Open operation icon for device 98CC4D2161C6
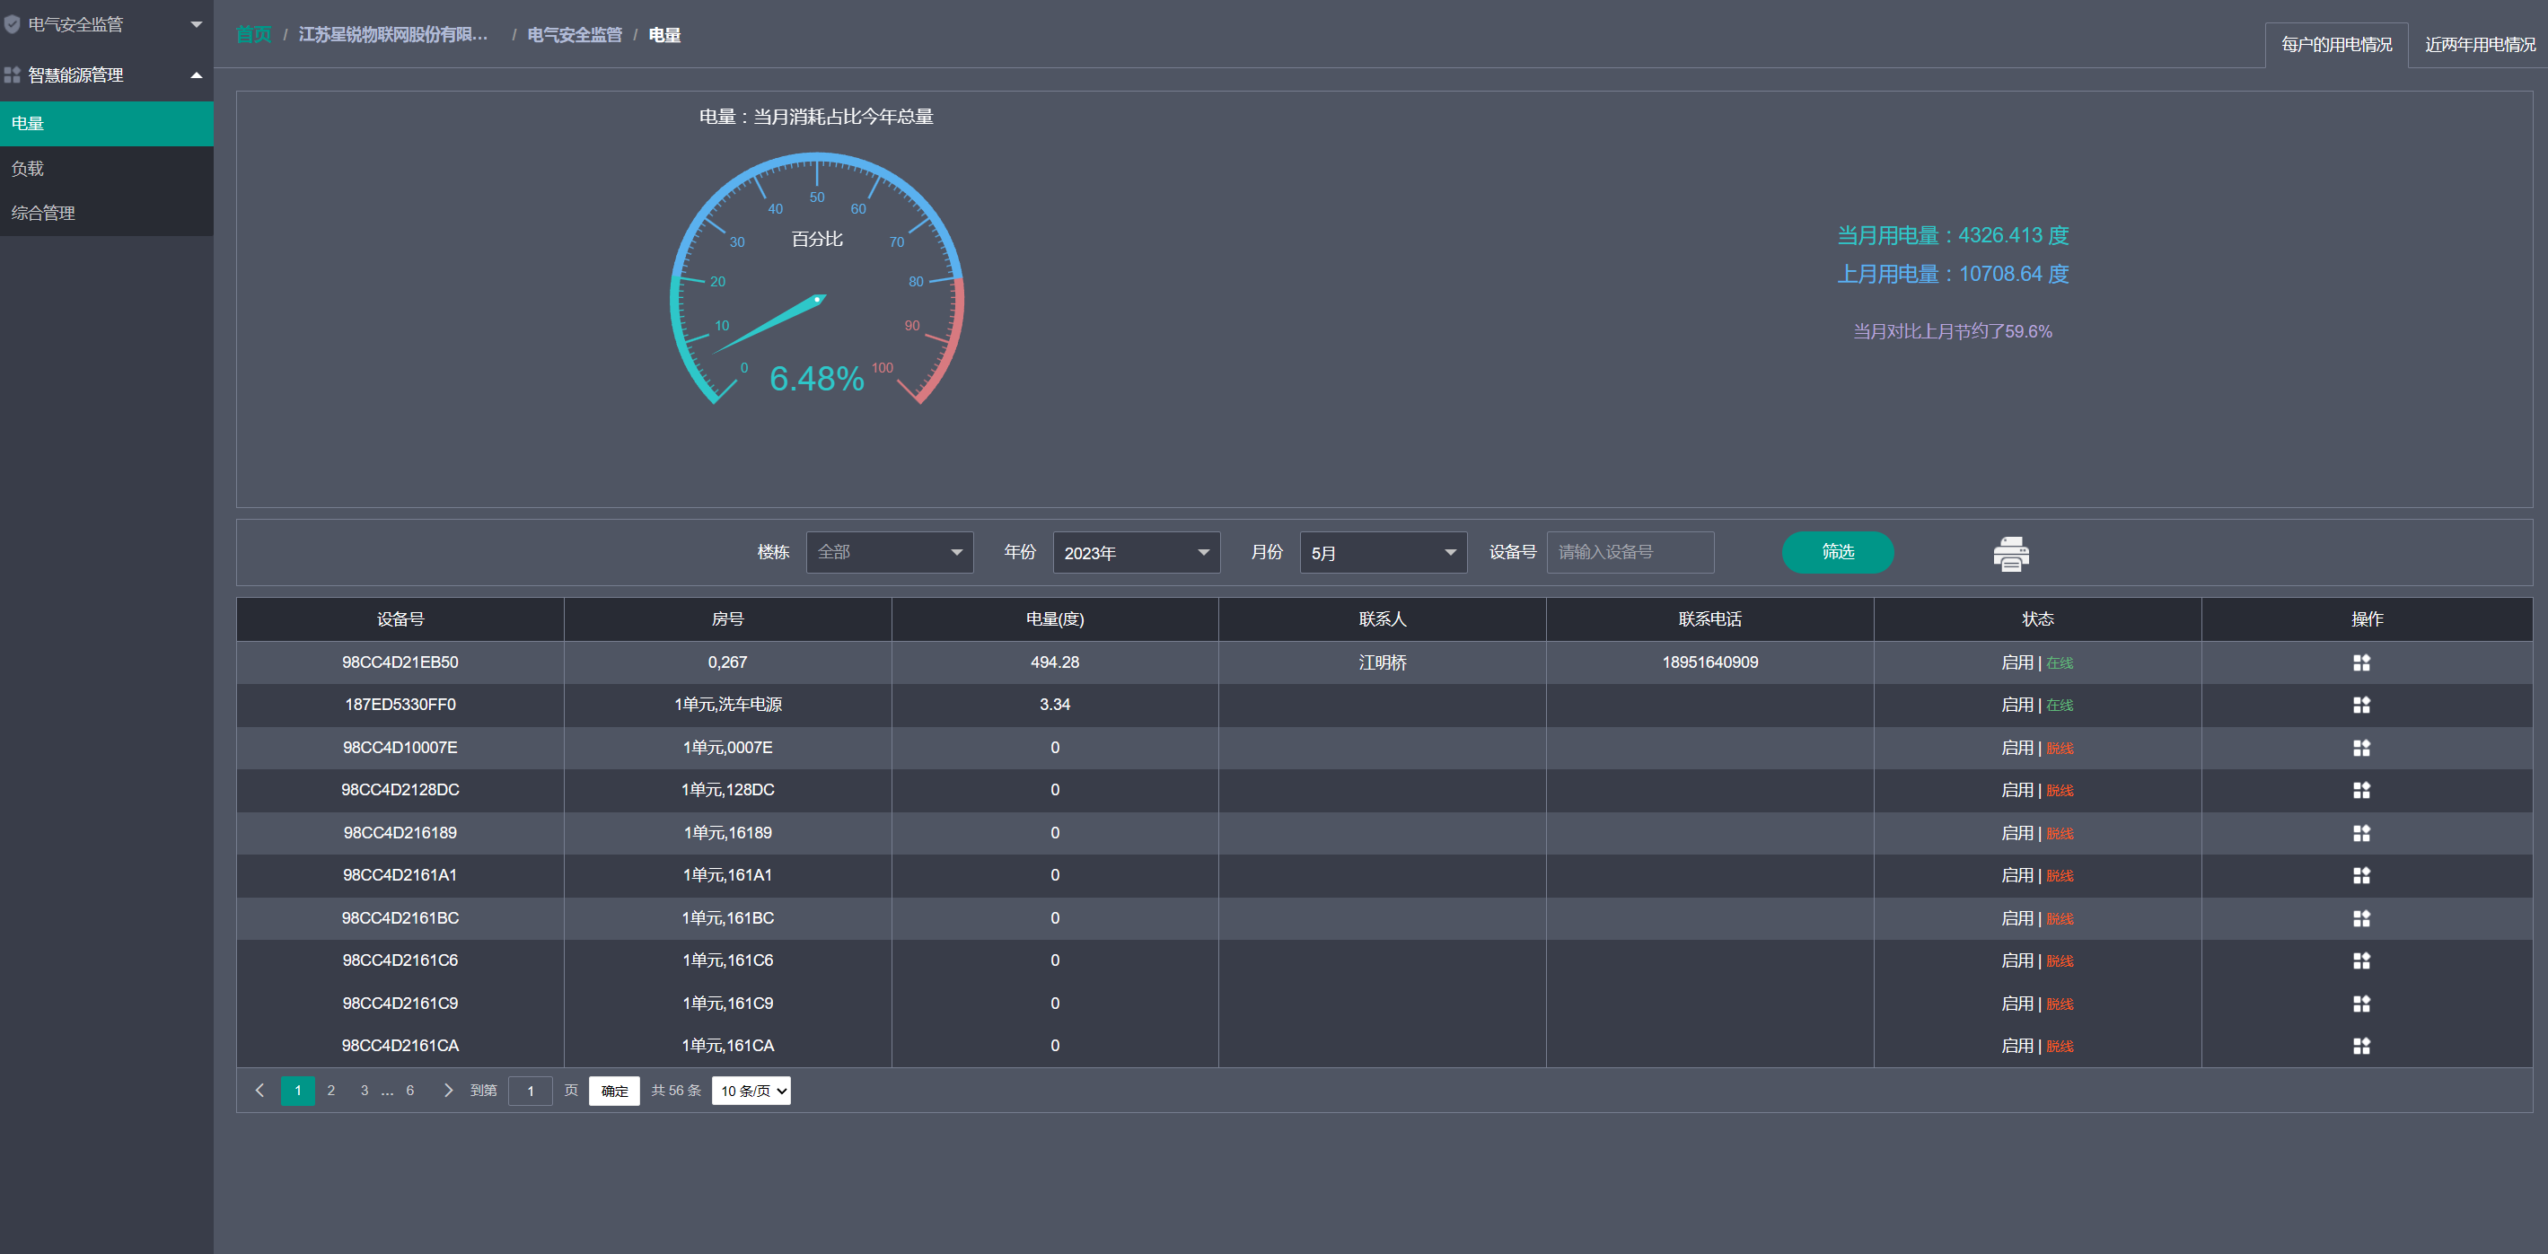The height and width of the screenshot is (1254, 2548). [x=2361, y=960]
